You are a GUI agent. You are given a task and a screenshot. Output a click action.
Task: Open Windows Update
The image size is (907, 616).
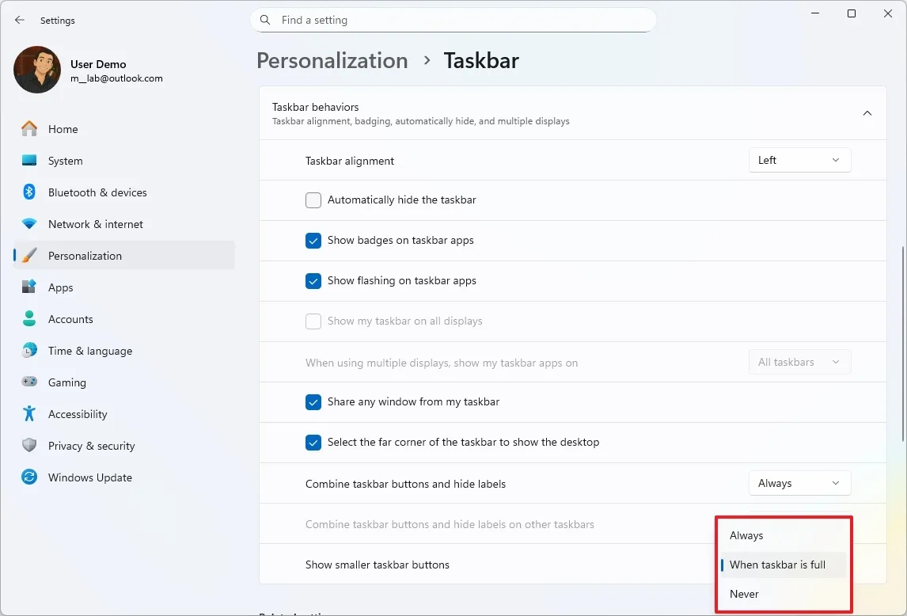[x=90, y=477]
